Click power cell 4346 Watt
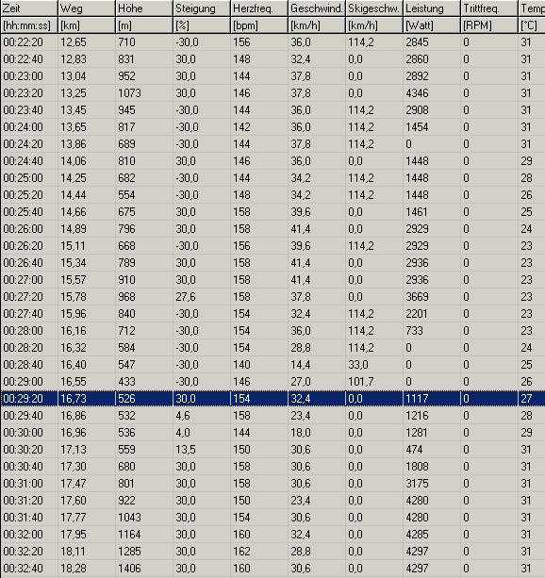 (x=432, y=93)
